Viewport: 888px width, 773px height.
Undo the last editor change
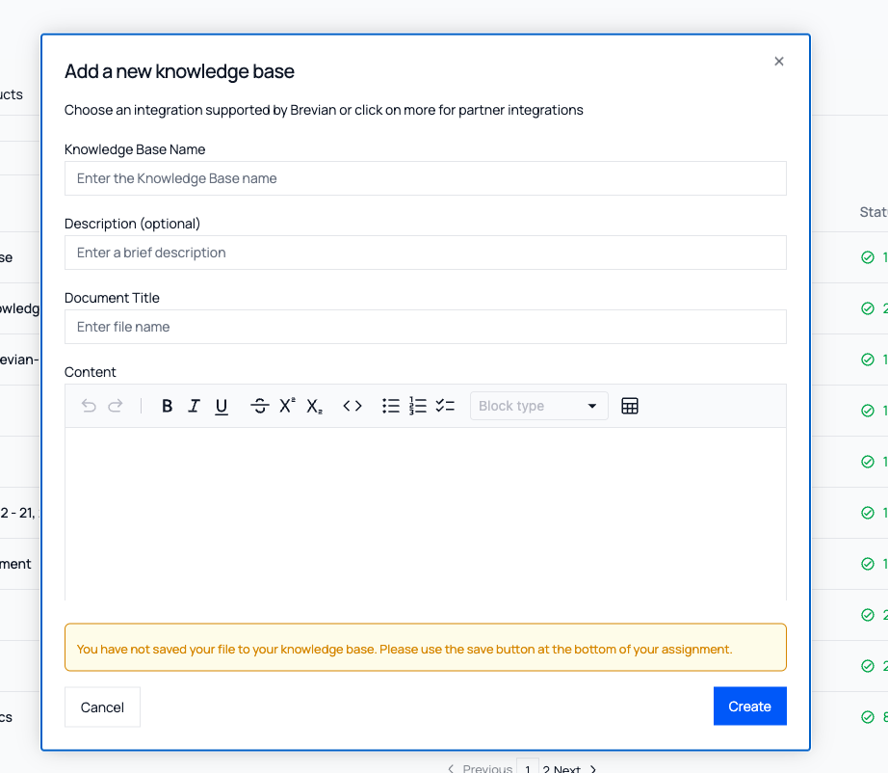pos(89,406)
